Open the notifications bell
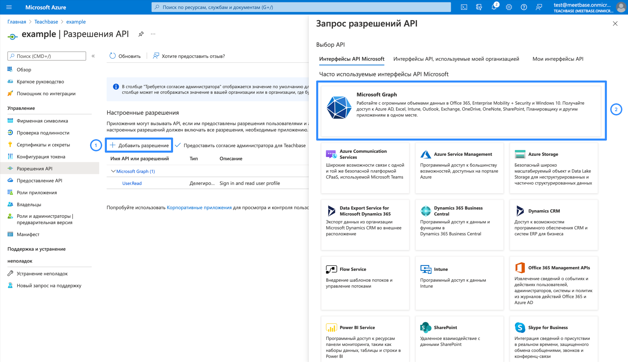 494,7
